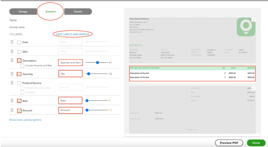Go to the Emails tab
The width and height of the screenshot is (268, 147).
[78, 11]
